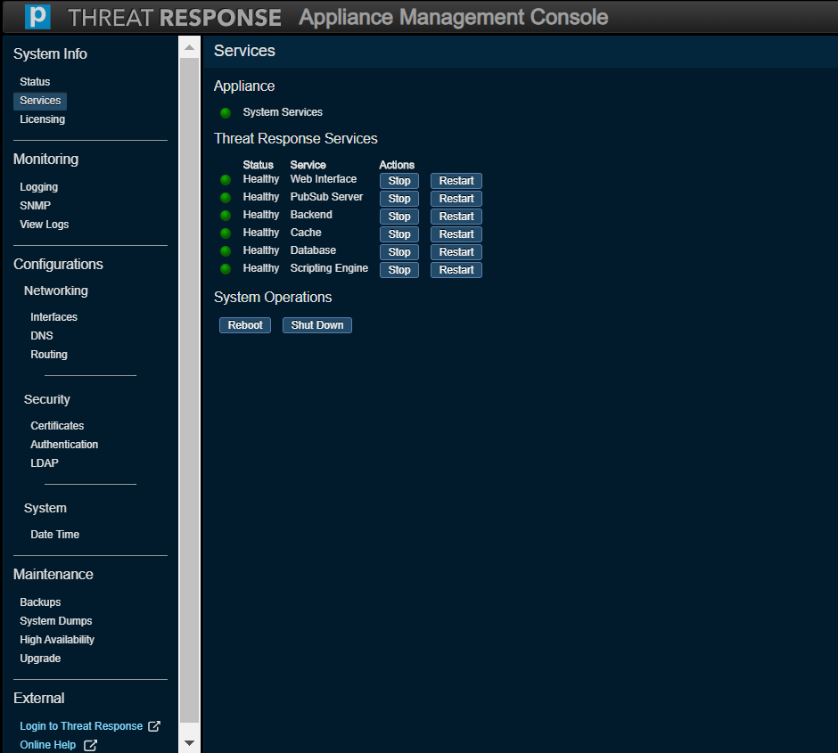Open Routing configuration
Image resolution: width=838 pixels, height=753 pixels.
tap(49, 354)
